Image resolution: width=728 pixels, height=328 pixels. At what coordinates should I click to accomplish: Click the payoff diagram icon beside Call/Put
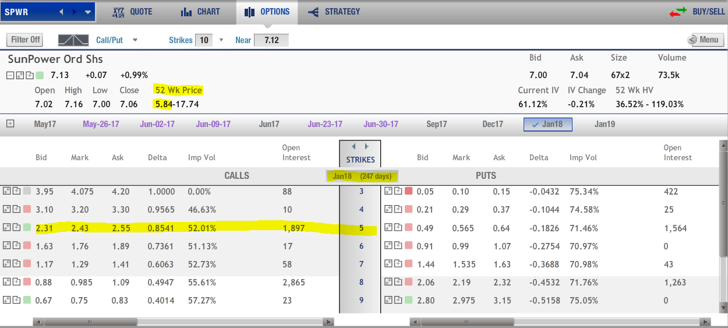pos(73,40)
